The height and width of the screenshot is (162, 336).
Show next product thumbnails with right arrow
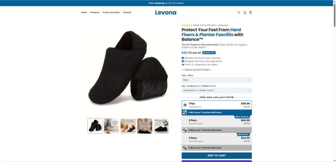[172, 126]
